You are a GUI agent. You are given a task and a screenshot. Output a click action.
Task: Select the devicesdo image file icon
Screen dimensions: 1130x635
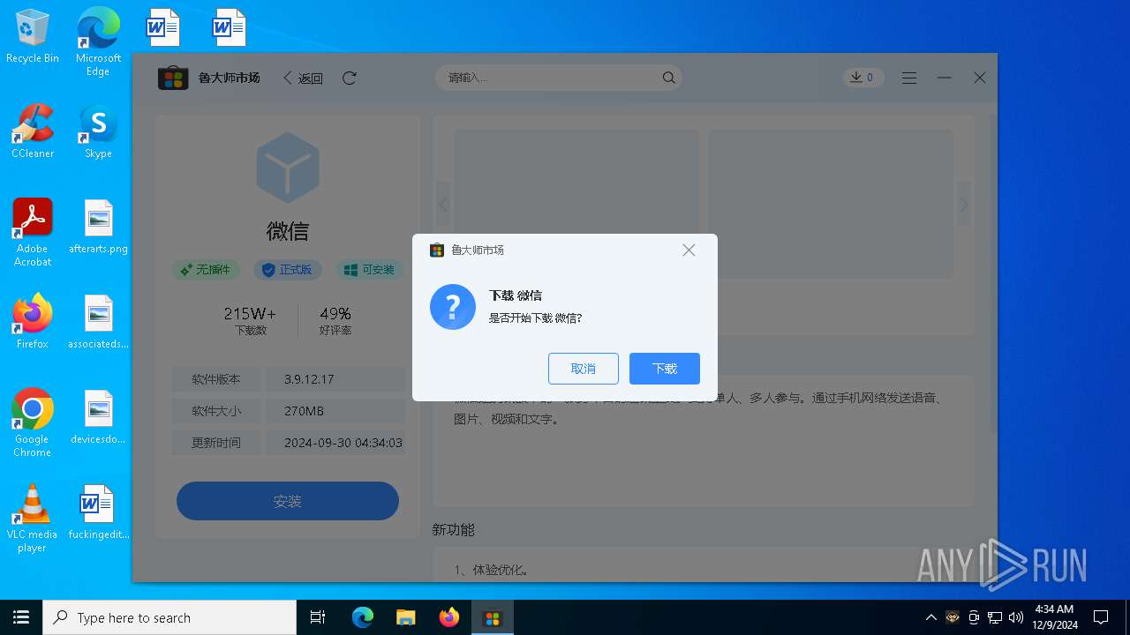[x=98, y=417]
